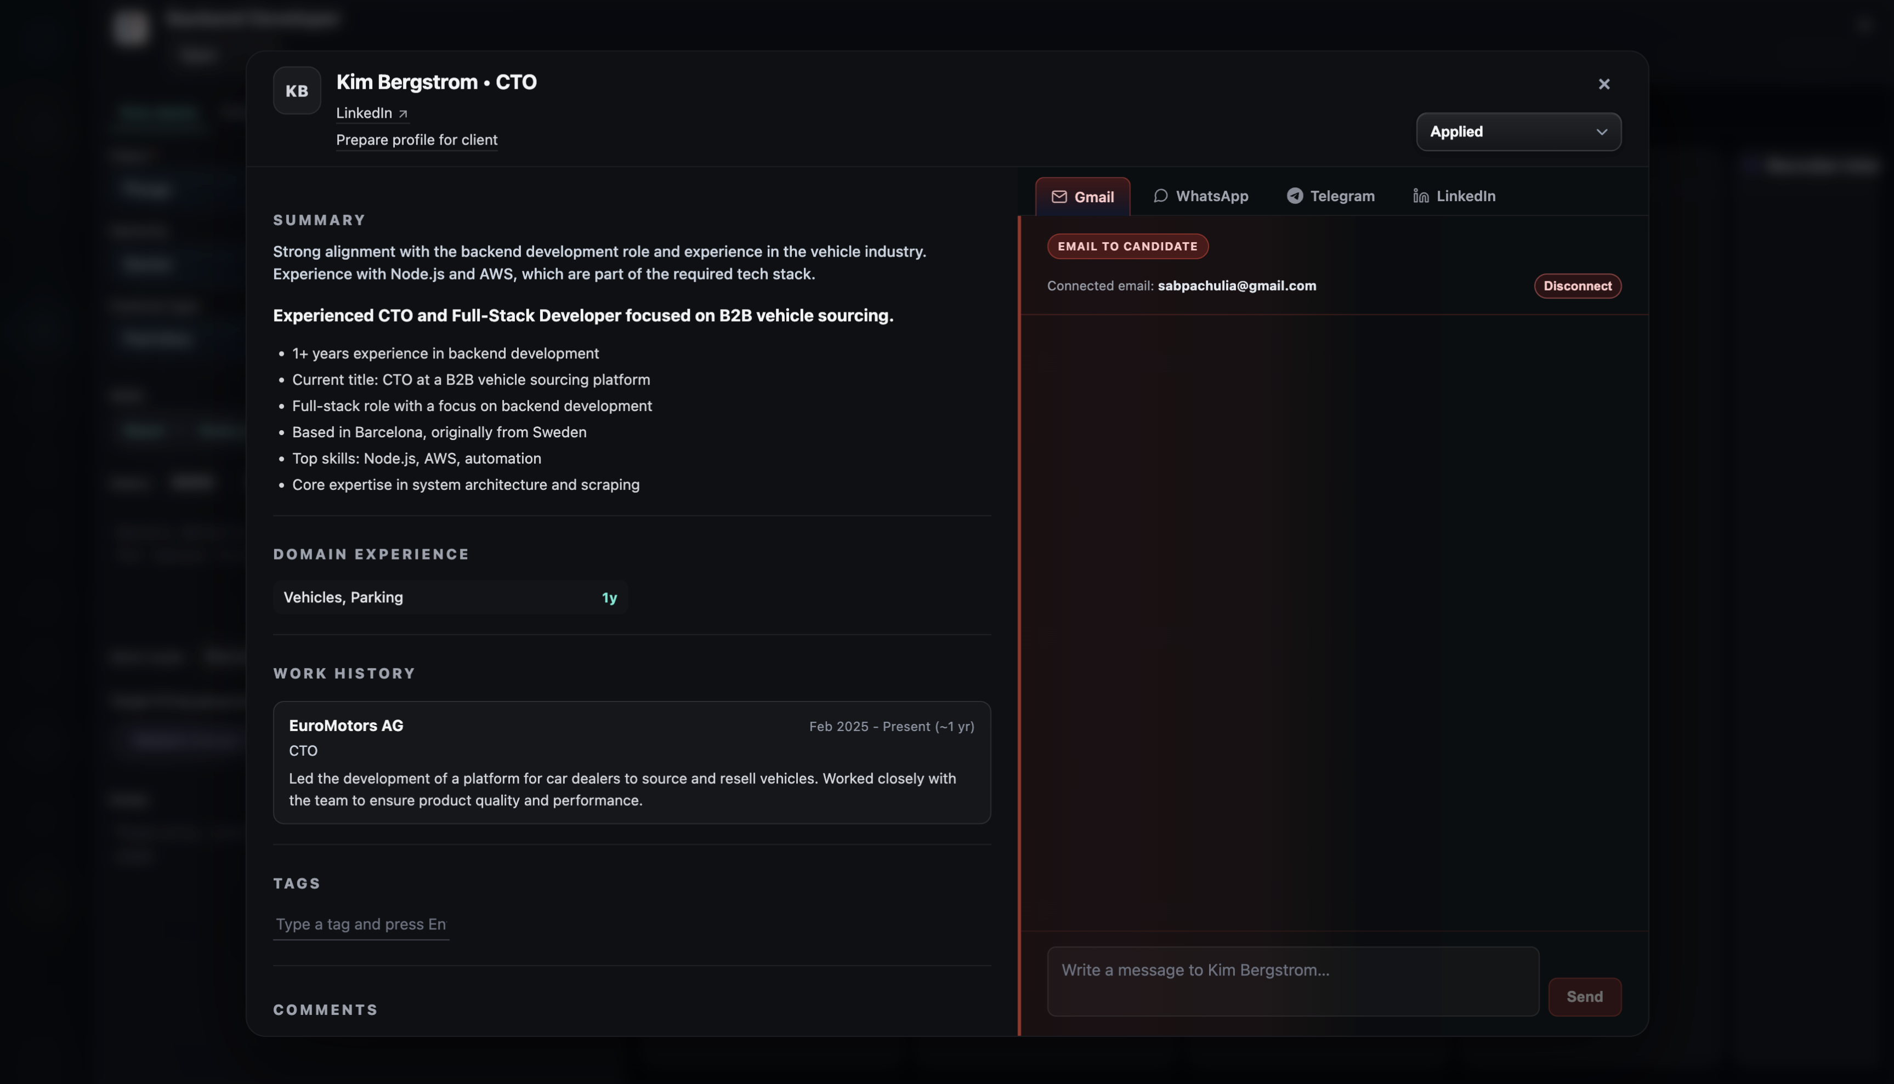The image size is (1894, 1084).
Task: Click the Email to Candidate badge
Action: [1127, 247]
